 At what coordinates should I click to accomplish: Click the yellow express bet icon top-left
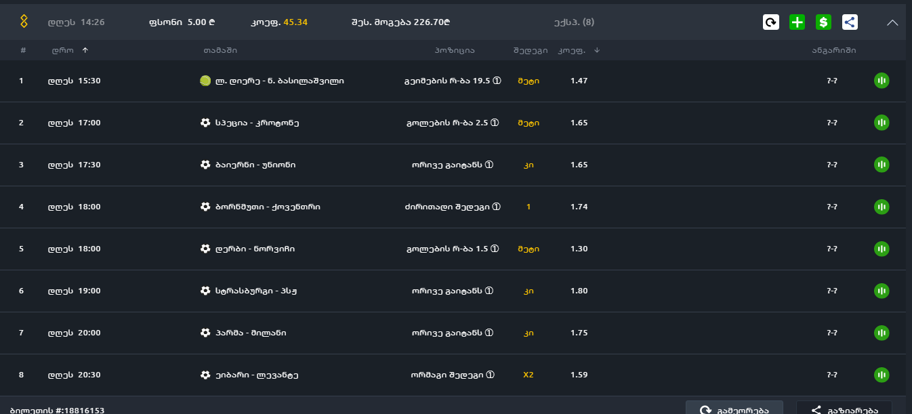click(x=24, y=22)
